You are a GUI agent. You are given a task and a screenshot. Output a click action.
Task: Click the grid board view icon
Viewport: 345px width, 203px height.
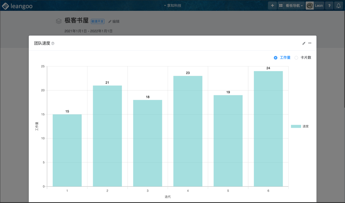[x=281, y=5]
